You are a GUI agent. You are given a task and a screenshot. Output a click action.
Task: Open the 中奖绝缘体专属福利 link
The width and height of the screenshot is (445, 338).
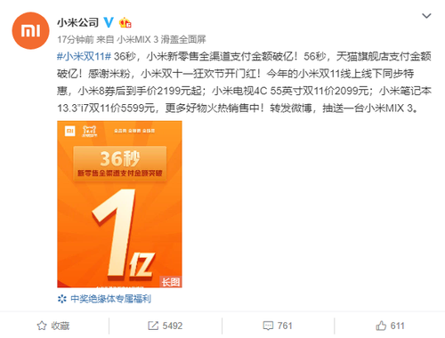[x=111, y=299]
